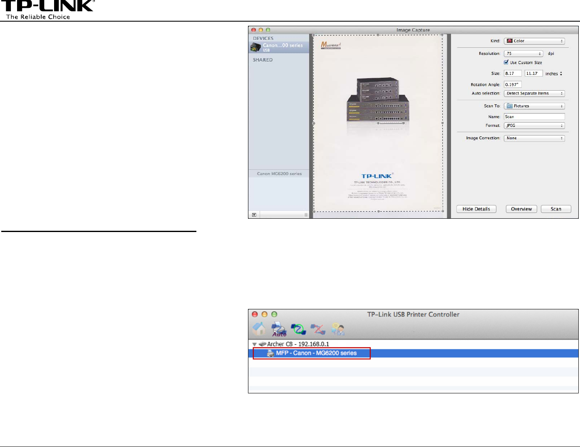The image size is (580, 447).
Task: Open the Auto selection dropdown
Action: coord(534,94)
